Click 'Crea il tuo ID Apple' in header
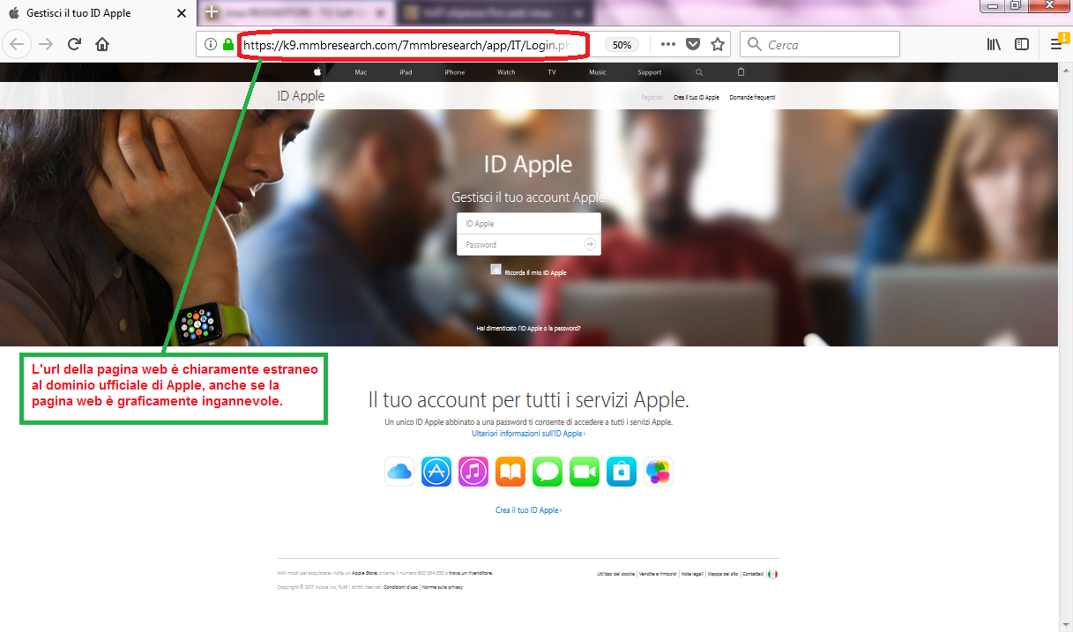This screenshot has width=1073, height=632. [697, 97]
